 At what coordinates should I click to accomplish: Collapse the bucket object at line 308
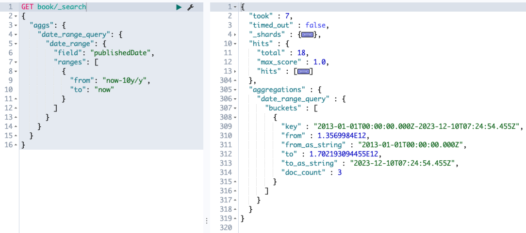(235, 118)
